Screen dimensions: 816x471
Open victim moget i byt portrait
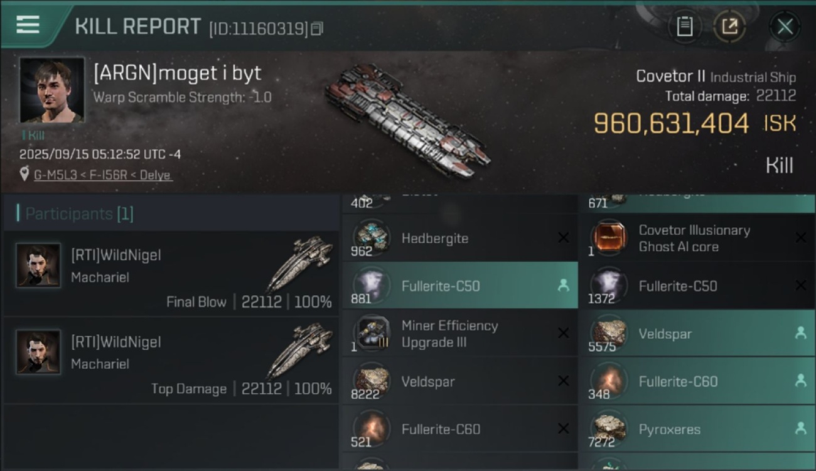point(52,90)
